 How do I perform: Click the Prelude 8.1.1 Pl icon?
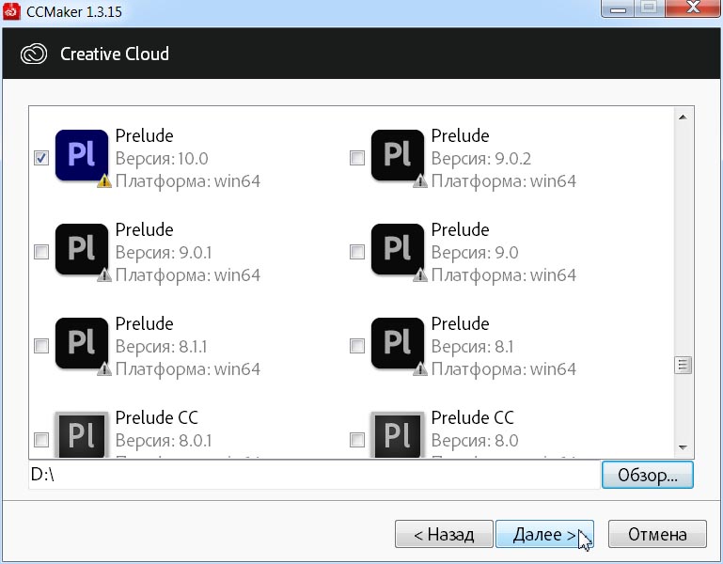pyautogui.click(x=82, y=343)
